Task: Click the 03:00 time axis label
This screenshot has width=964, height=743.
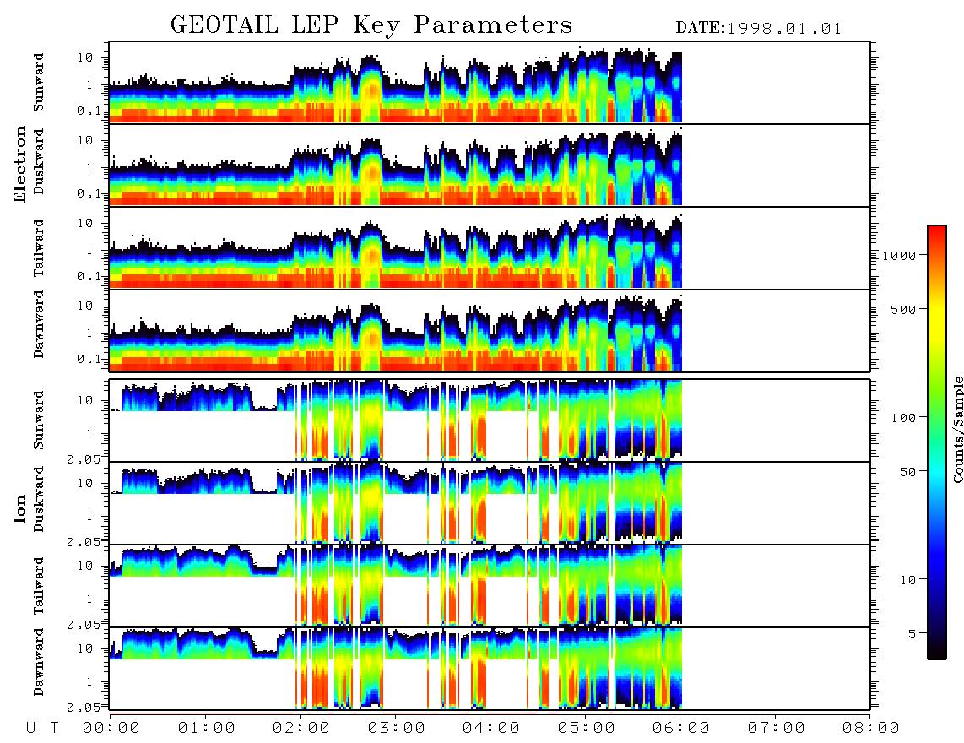Action: point(397,729)
